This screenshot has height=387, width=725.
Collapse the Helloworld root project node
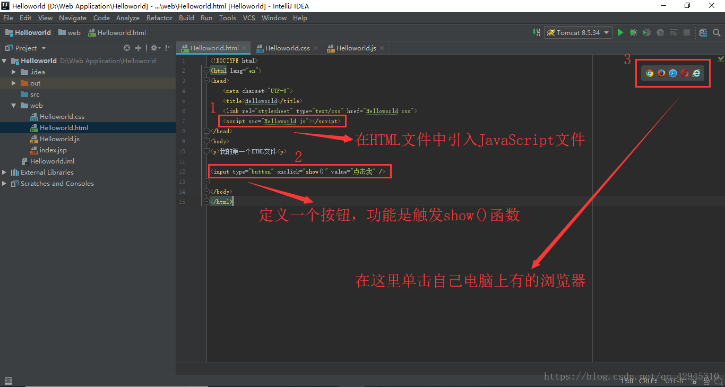tap(5, 61)
